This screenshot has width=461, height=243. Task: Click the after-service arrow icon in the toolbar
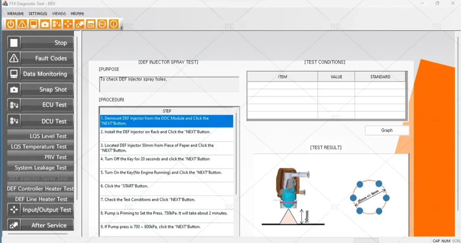coord(79,24)
